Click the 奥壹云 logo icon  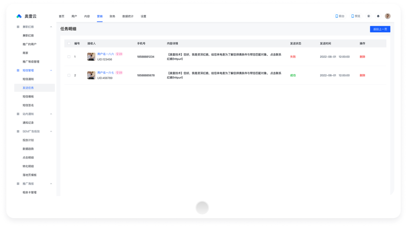click(19, 16)
